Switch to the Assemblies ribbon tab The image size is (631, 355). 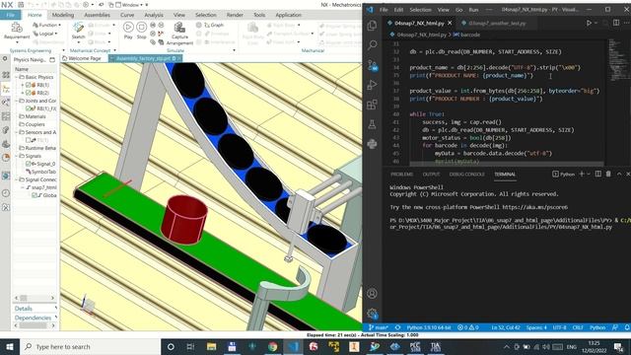pyautogui.click(x=97, y=15)
